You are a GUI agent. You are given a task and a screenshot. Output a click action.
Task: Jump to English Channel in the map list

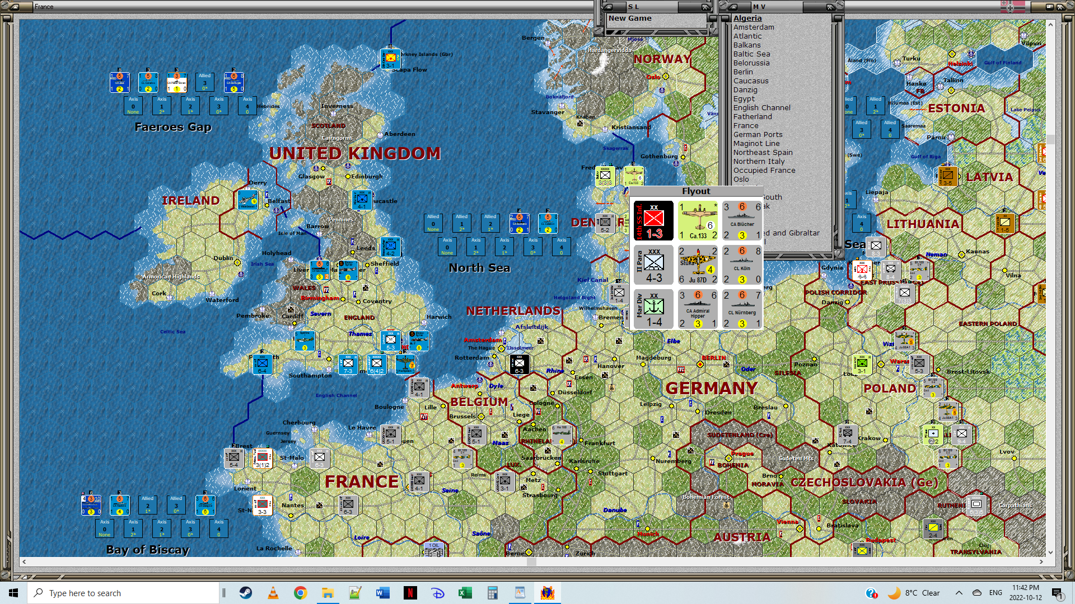click(x=761, y=107)
